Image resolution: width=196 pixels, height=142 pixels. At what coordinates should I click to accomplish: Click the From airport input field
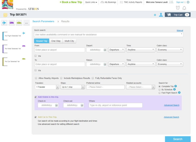[60, 50]
